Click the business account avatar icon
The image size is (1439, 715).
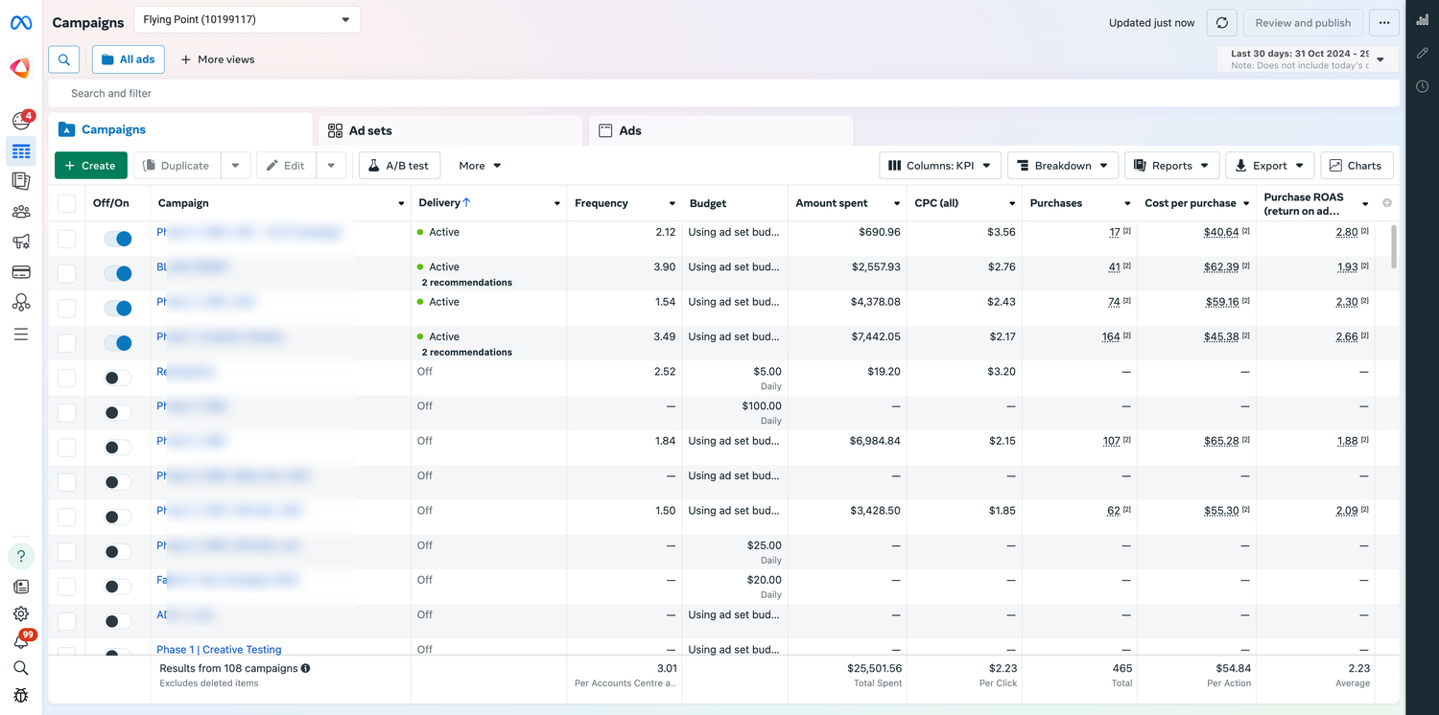[20, 68]
